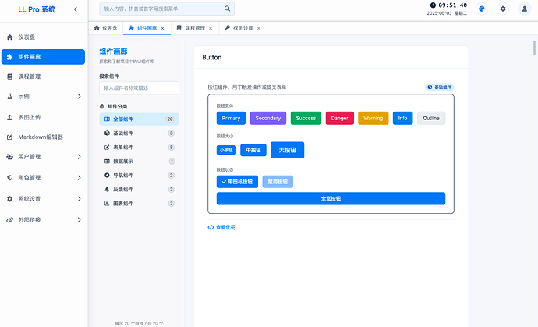This screenshot has height=327, width=538.
Task: Click the LL Pro 系统 logo title
Action: pos(37,9)
